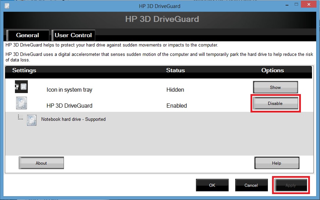Select 'HP 3D DriveGuard' setting label
Image resolution: width=320 pixels, height=200 pixels.
69,106
